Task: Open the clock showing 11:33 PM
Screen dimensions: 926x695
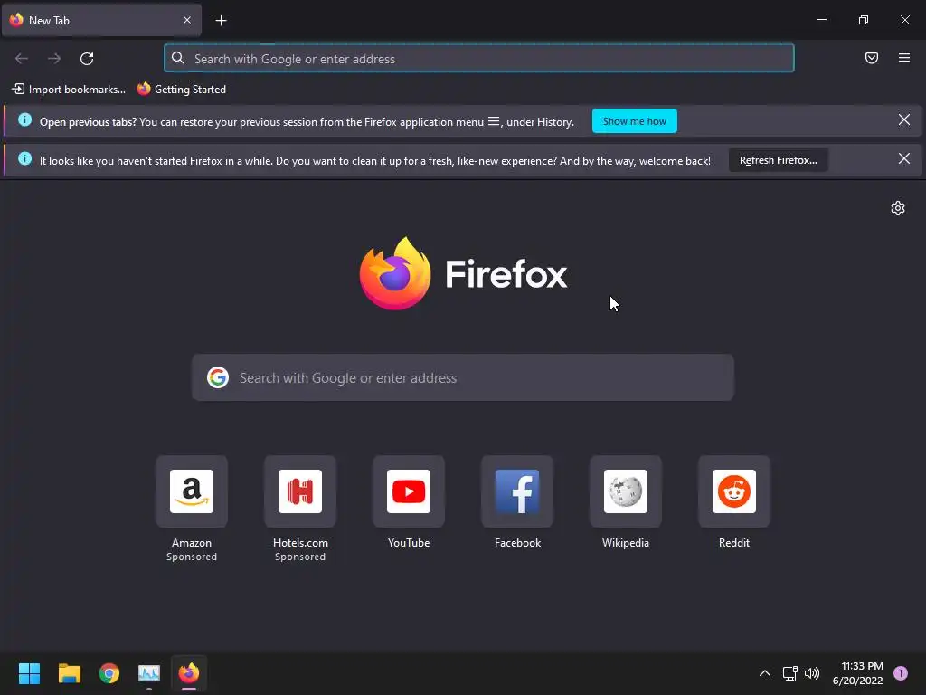Action: click(857, 673)
